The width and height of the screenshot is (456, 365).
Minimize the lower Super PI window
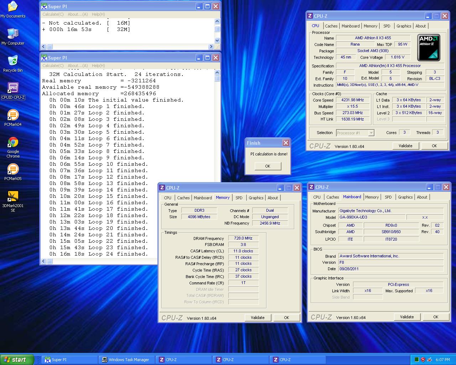[x=199, y=57]
